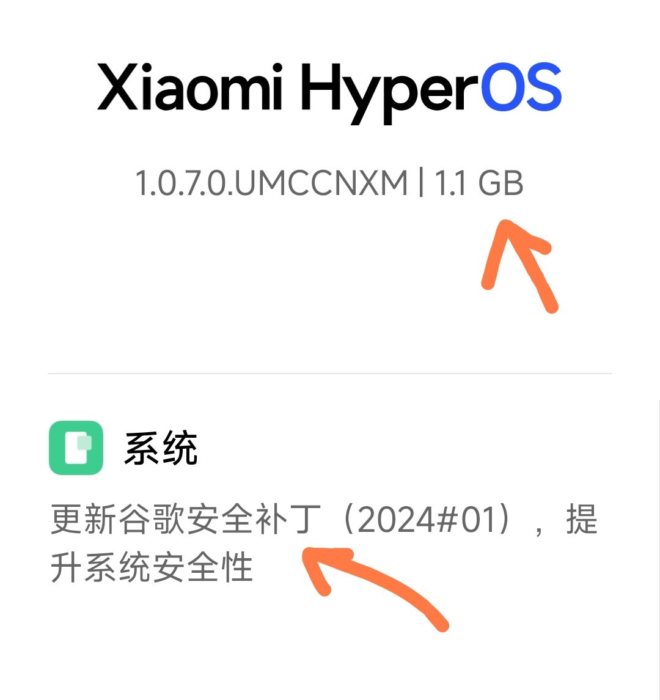Click the orange arrow pointing at 1.1 GB
660x700 pixels.
[x=520, y=266]
